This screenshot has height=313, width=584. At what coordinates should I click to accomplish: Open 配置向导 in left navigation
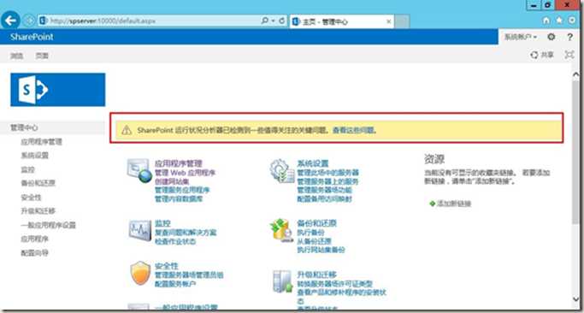click(35, 253)
